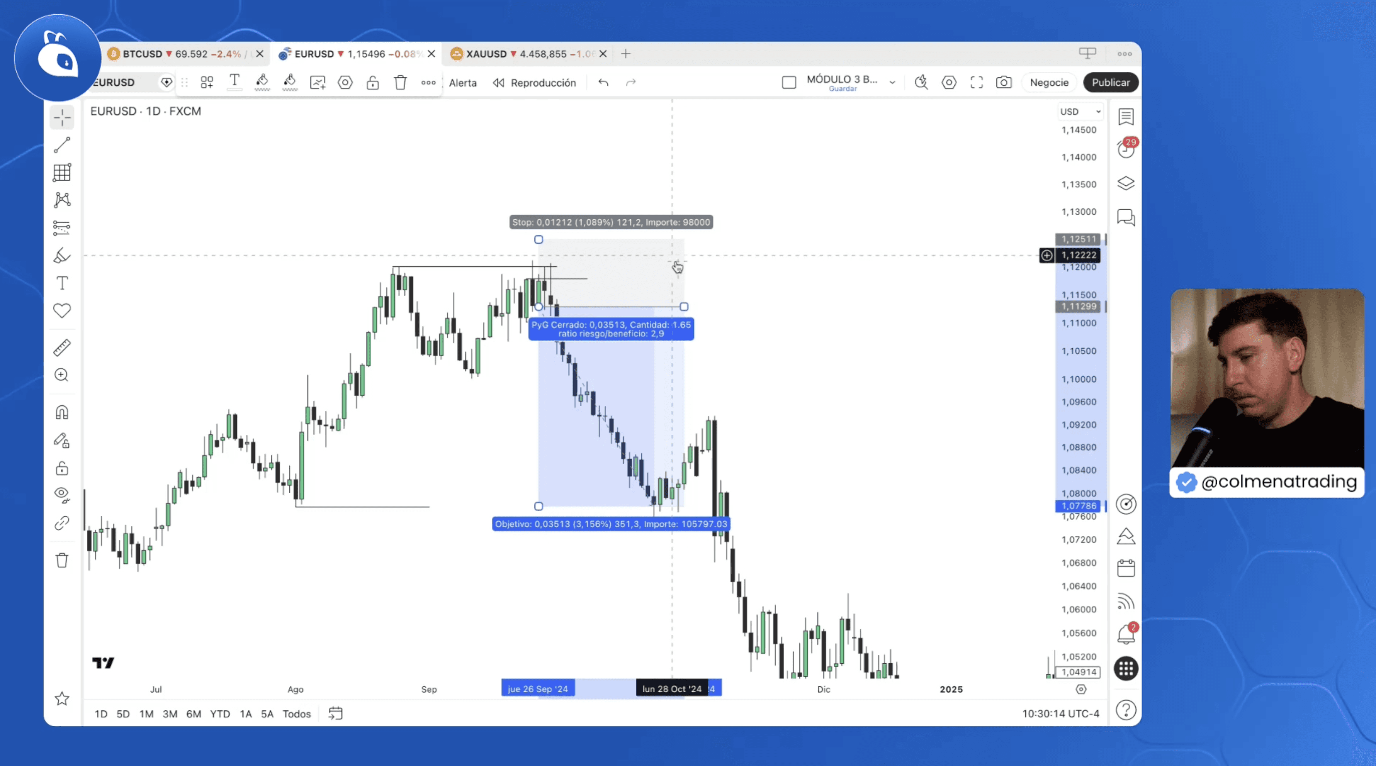Toggle magnet mode on sidebar
1376x766 pixels.
[62, 413]
